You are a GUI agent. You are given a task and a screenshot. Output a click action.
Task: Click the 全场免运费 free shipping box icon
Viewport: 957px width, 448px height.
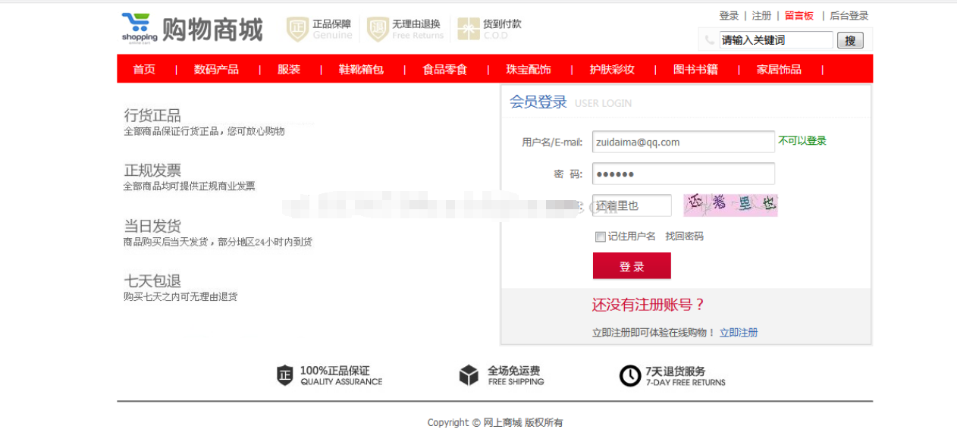point(469,375)
